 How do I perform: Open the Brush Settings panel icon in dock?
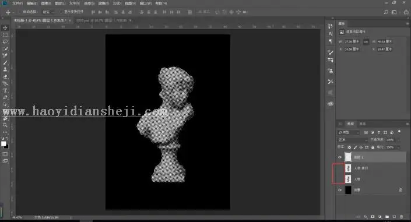click(x=331, y=52)
